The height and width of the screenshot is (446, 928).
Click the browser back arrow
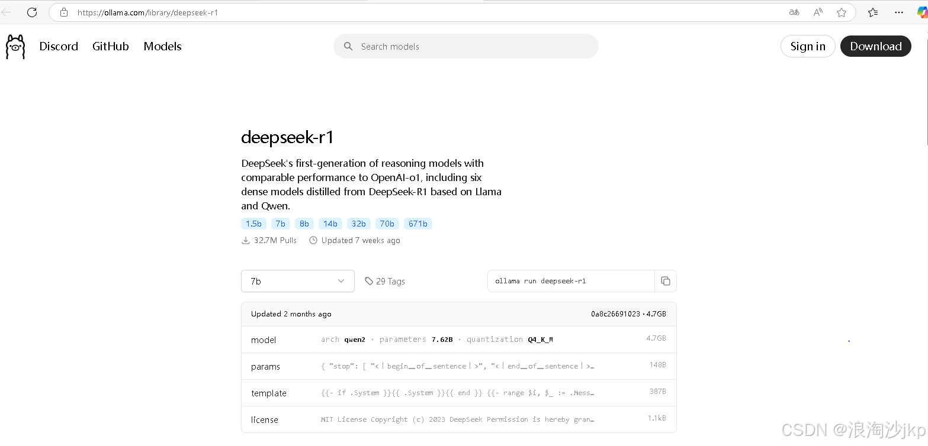6,12
